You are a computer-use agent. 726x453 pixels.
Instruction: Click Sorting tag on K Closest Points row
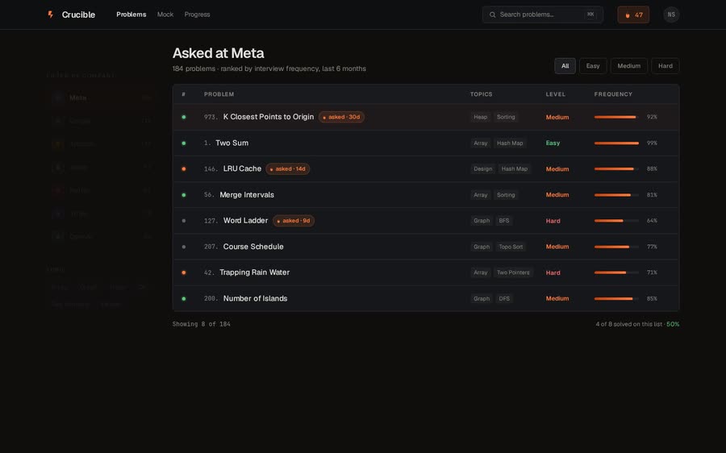click(x=506, y=117)
